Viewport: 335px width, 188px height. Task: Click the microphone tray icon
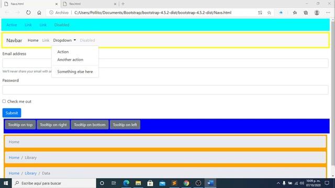click(284, 183)
